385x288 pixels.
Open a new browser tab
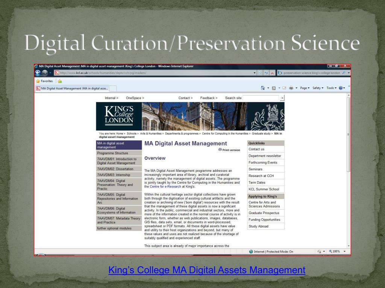tap(113, 88)
